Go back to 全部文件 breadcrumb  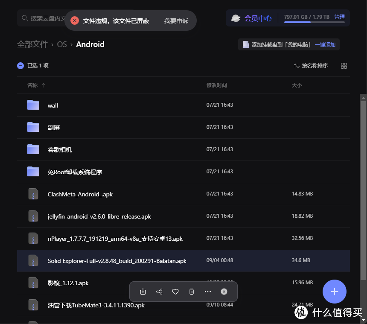32,44
